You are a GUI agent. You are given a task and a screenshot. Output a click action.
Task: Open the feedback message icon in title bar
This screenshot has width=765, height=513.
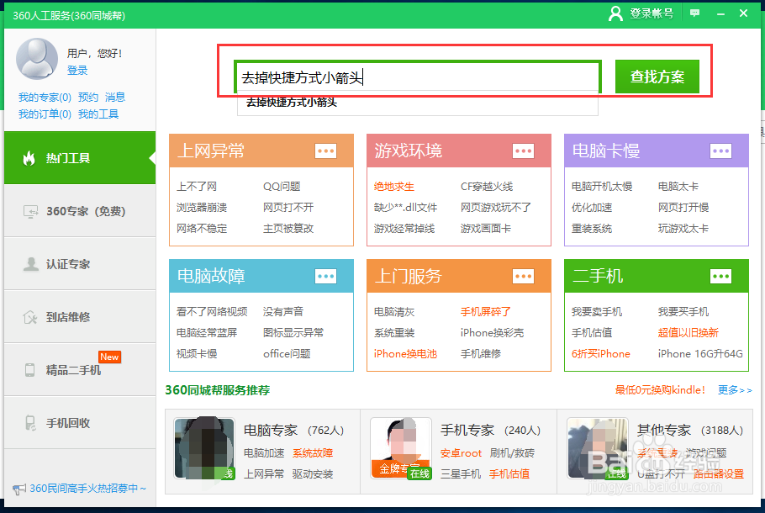click(694, 13)
